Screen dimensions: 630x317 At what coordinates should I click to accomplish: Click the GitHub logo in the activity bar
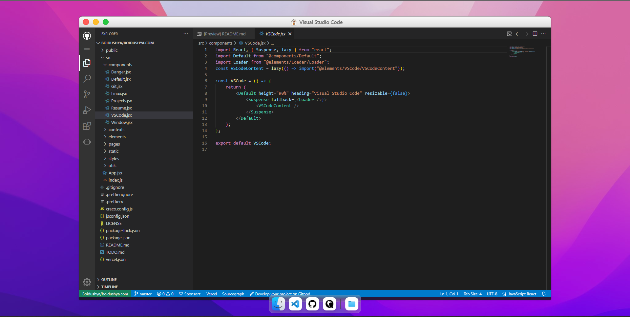point(87,36)
